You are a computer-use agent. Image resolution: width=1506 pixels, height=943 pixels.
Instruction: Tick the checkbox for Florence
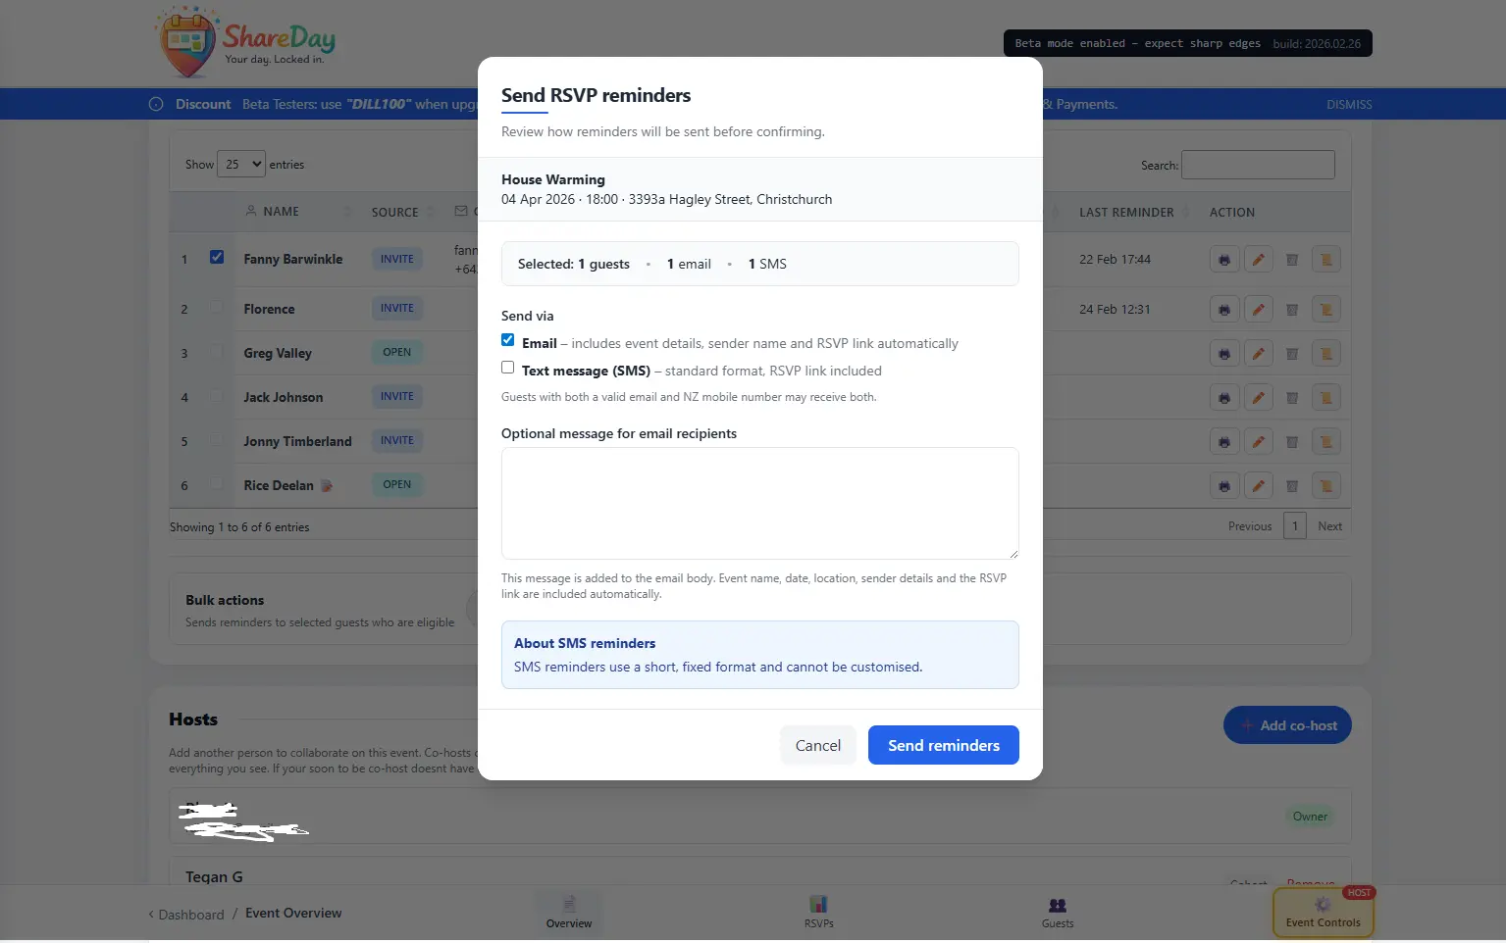pos(217,308)
